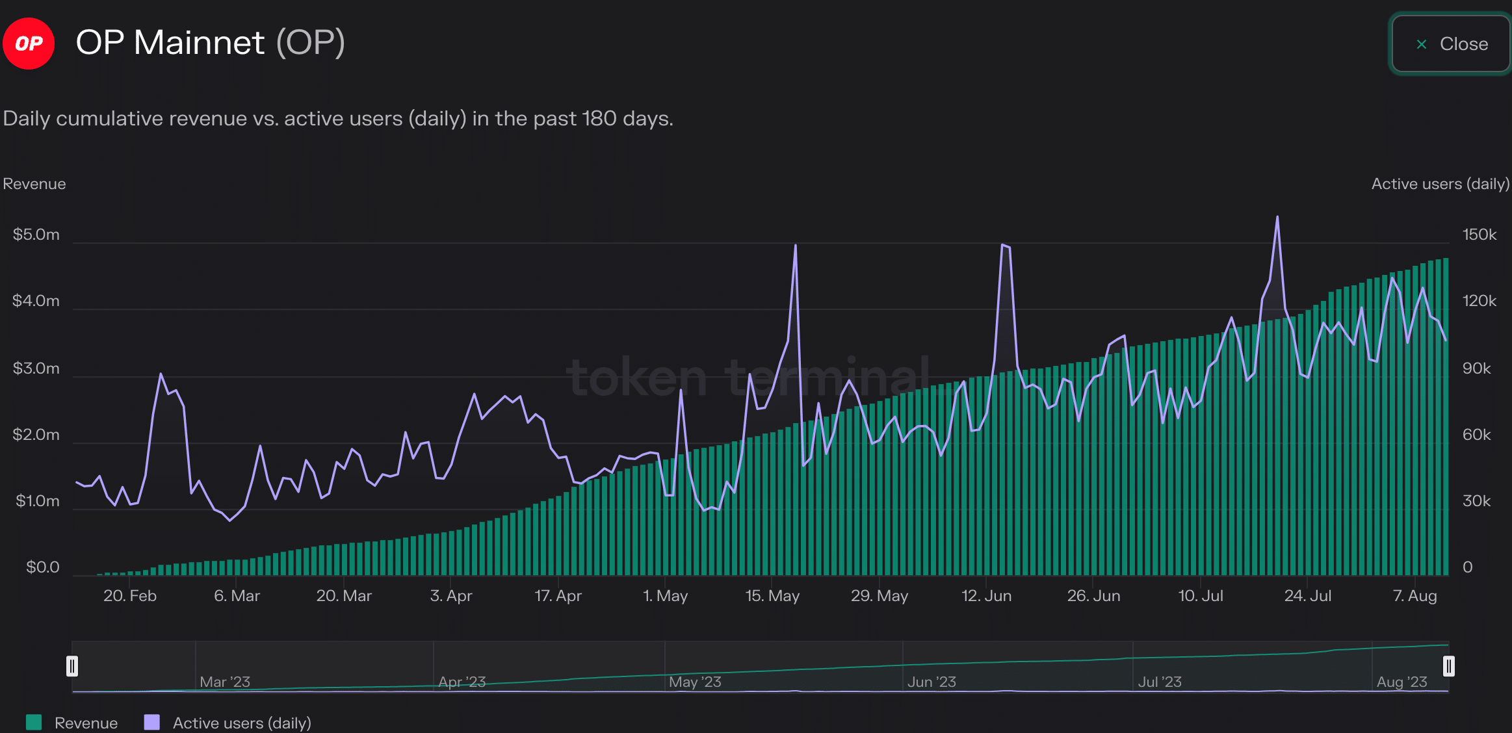Click the Jul '23 marker in the navigator

[1160, 682]
